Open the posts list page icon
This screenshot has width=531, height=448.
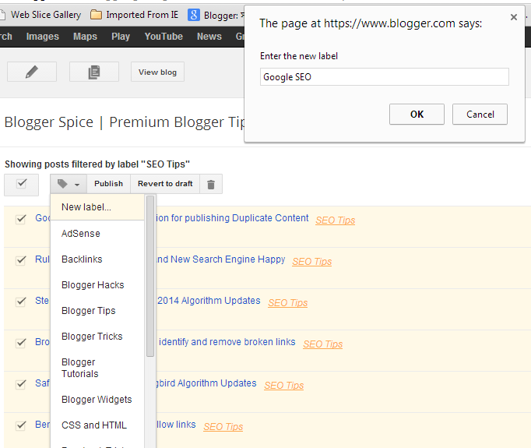94,72
